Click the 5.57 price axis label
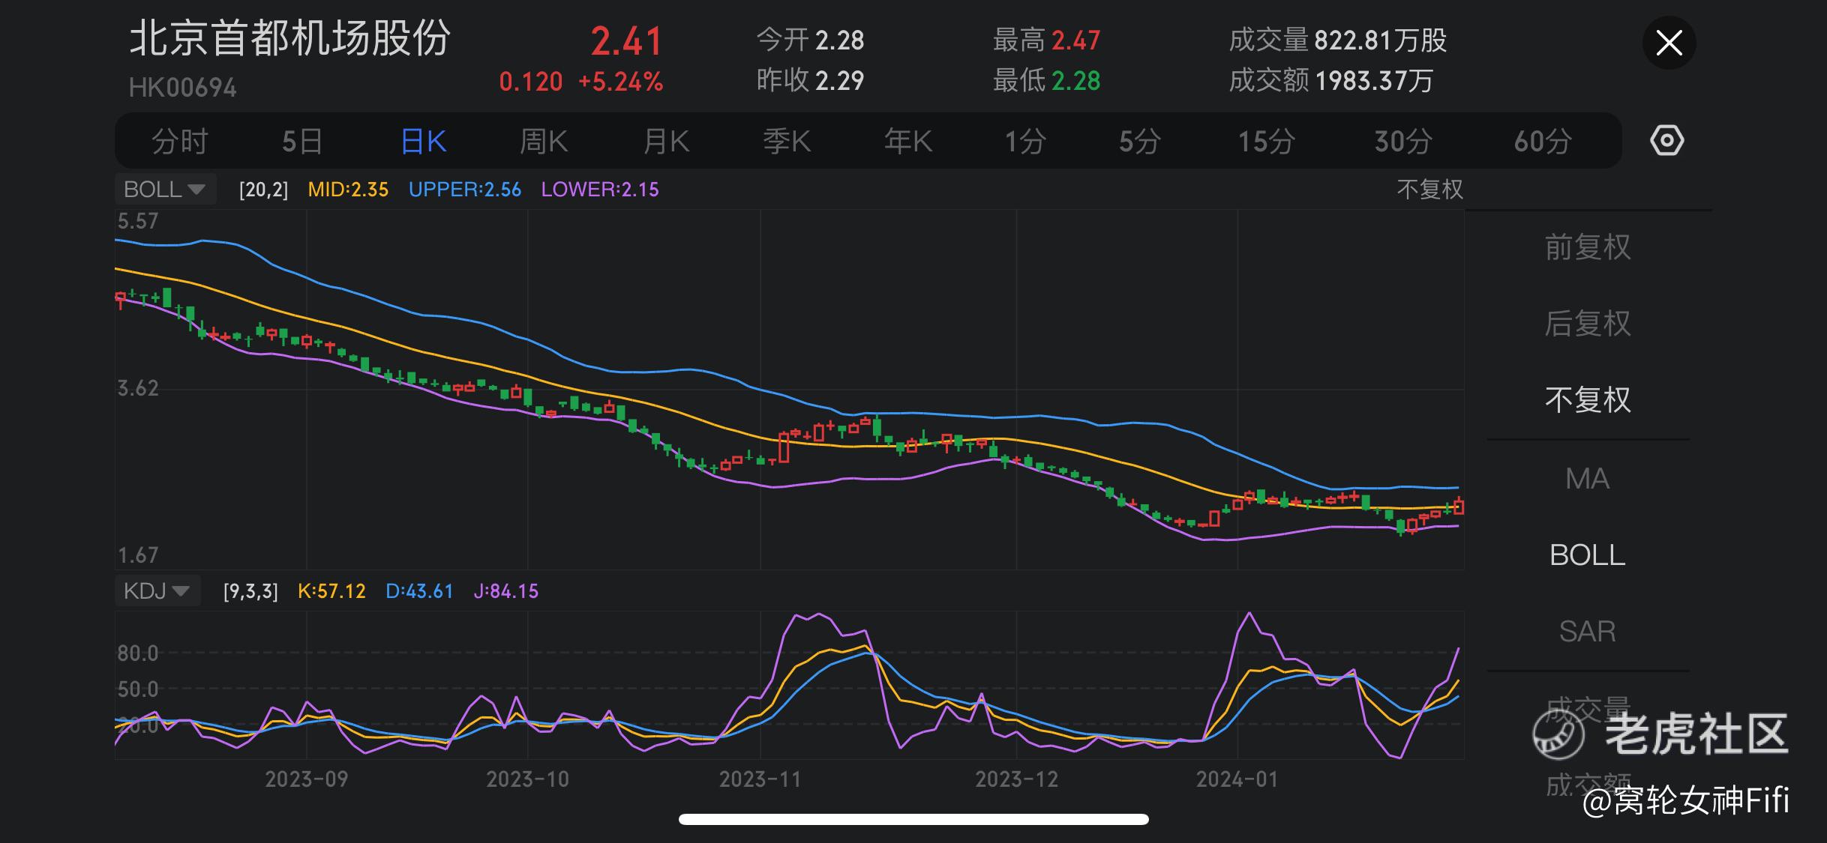1827x843 pixels. pyautogui.click(x=138, y=221)
